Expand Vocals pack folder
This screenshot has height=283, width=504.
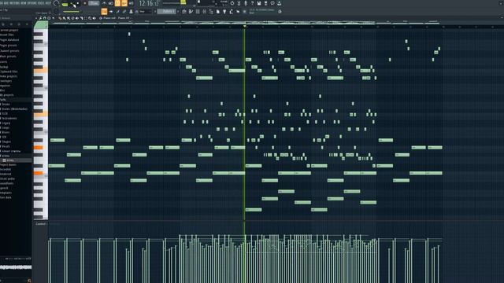(6, 146)
